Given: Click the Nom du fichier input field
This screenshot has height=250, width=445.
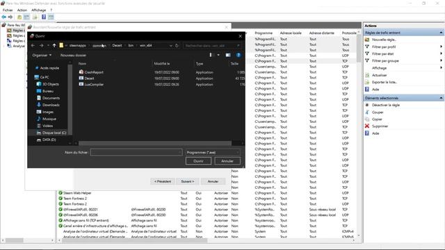Looking at the screenshot, I should [136, 153].
